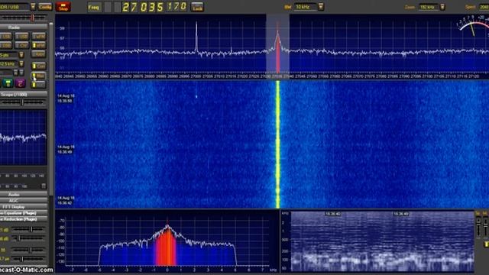
Task: Expand the Noise Reduction (Plugin) panel
Action: 24,219
